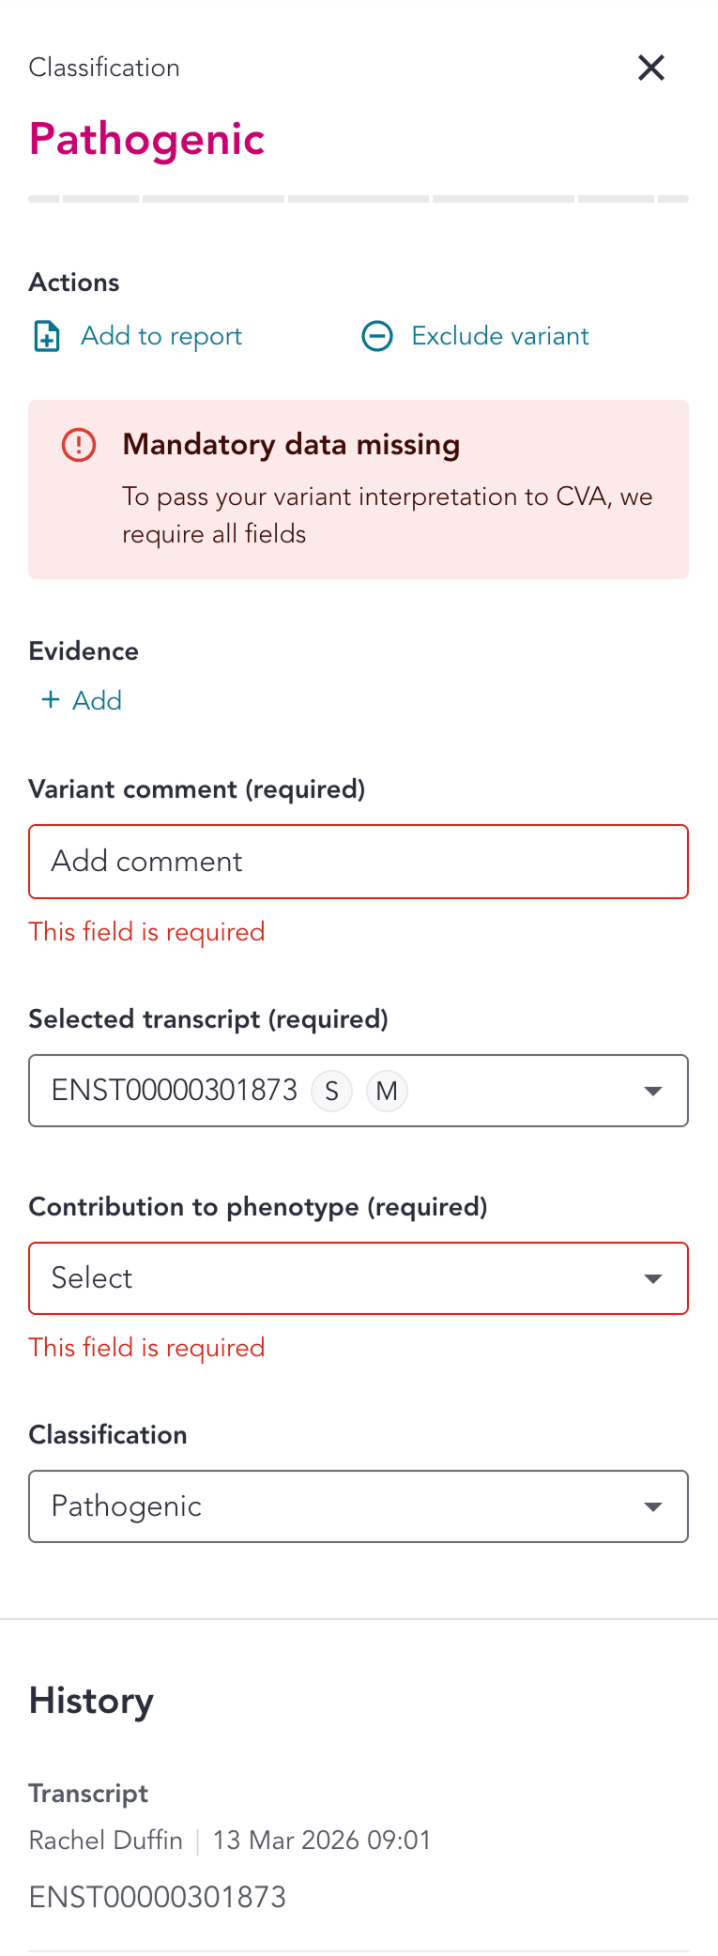718x1956 pixels.
Task: Click the Mandatory data missing alert heading
Action: (x=291, y=445)
